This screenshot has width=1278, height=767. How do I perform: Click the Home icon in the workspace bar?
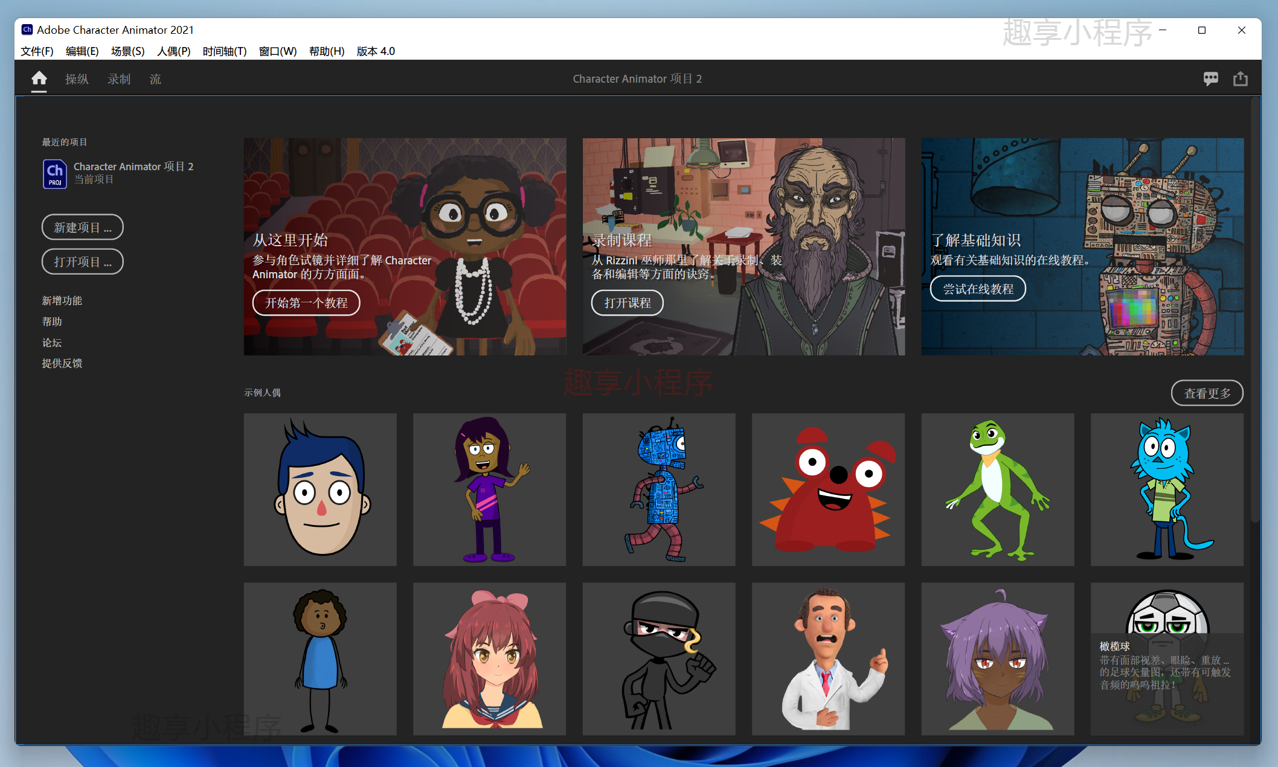tap(39, 78)
